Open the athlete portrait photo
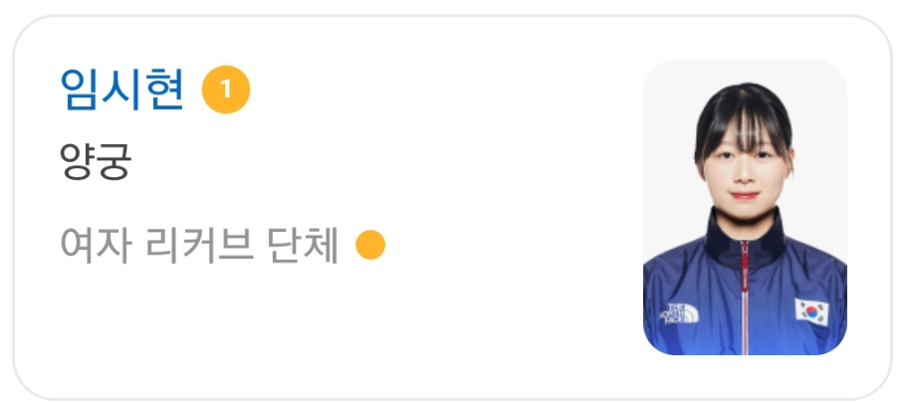Screen dimensions: 907x403 pos(745,208)
